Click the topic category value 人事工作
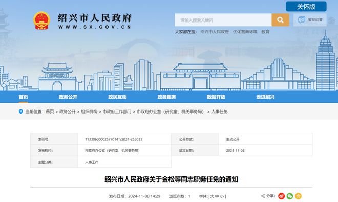This screenshot has height=202, width=338. tap(92, 162)
